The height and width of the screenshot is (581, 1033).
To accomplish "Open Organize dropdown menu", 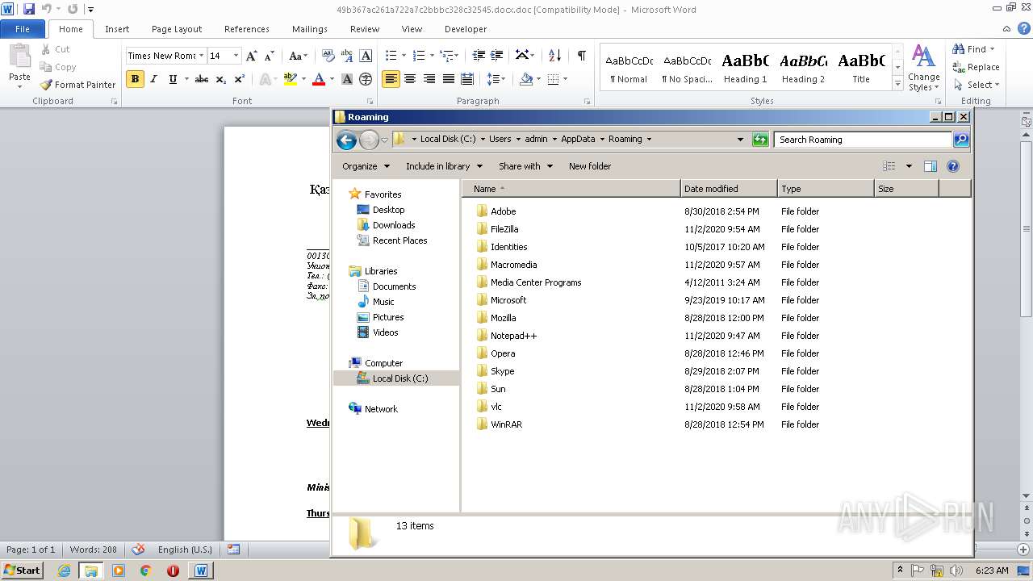I will coord(366,166).
